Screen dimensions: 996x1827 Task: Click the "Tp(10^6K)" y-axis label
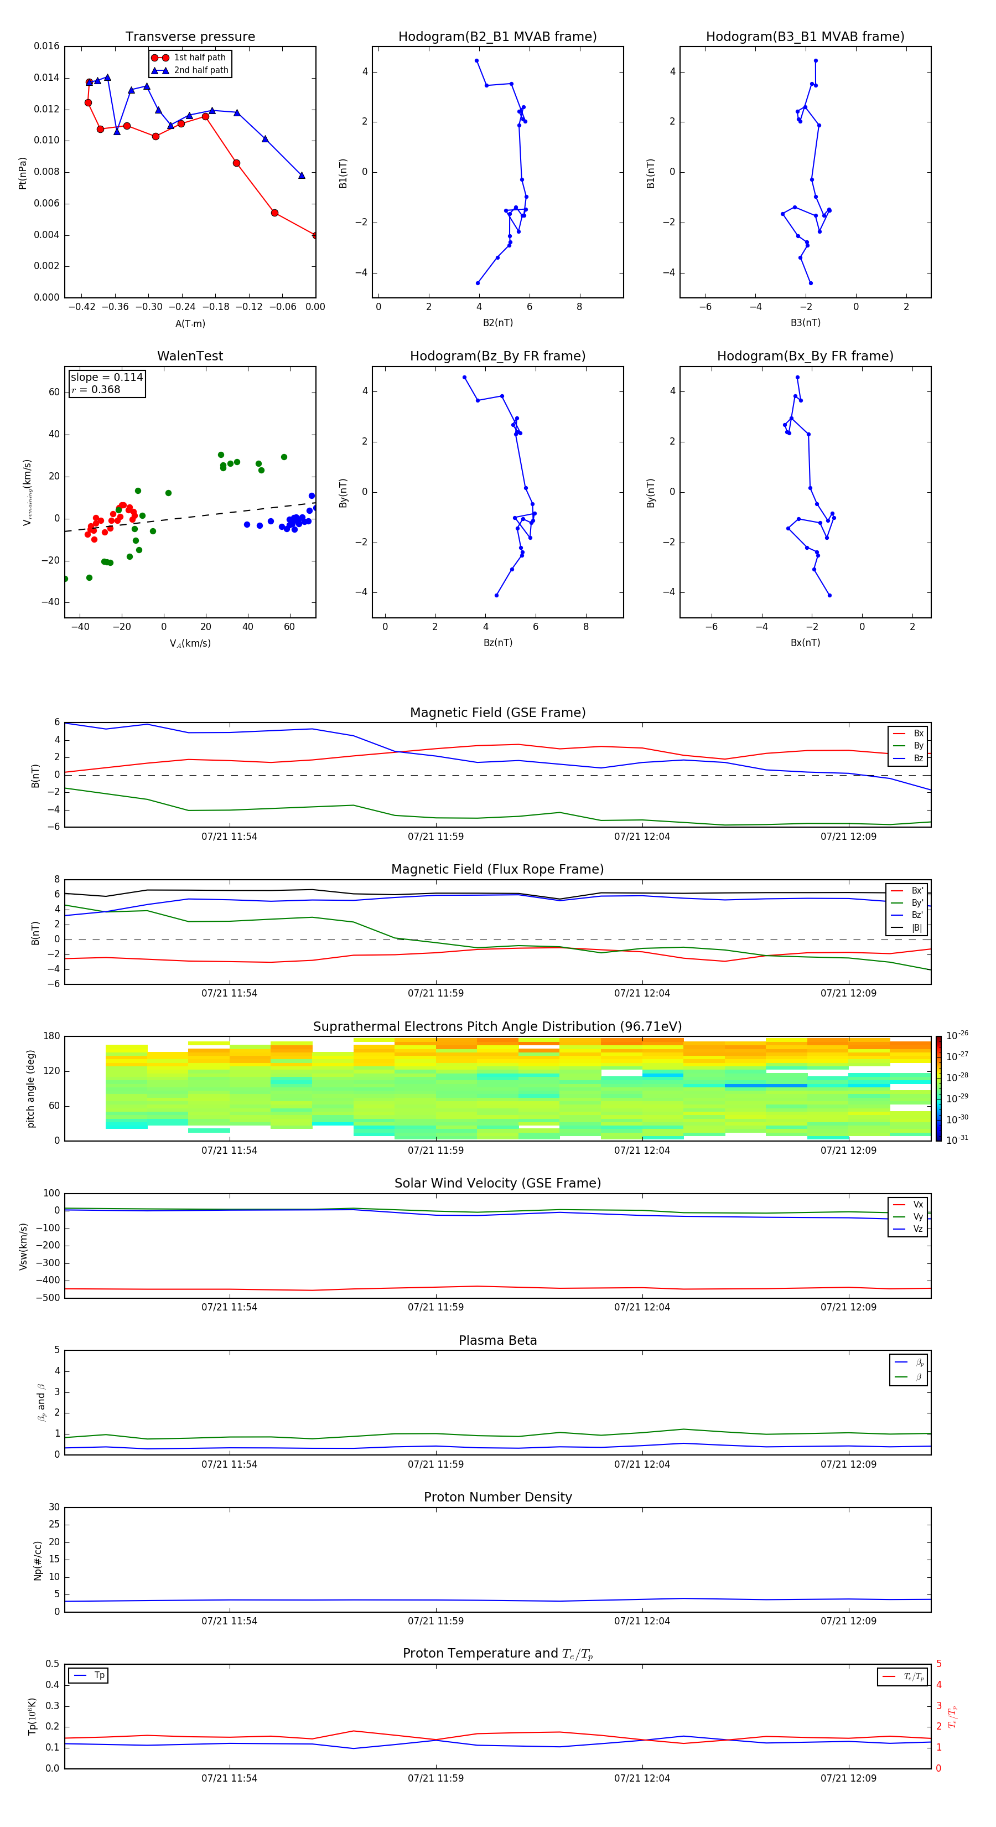pyautogui.click(x=32, y=1716)
